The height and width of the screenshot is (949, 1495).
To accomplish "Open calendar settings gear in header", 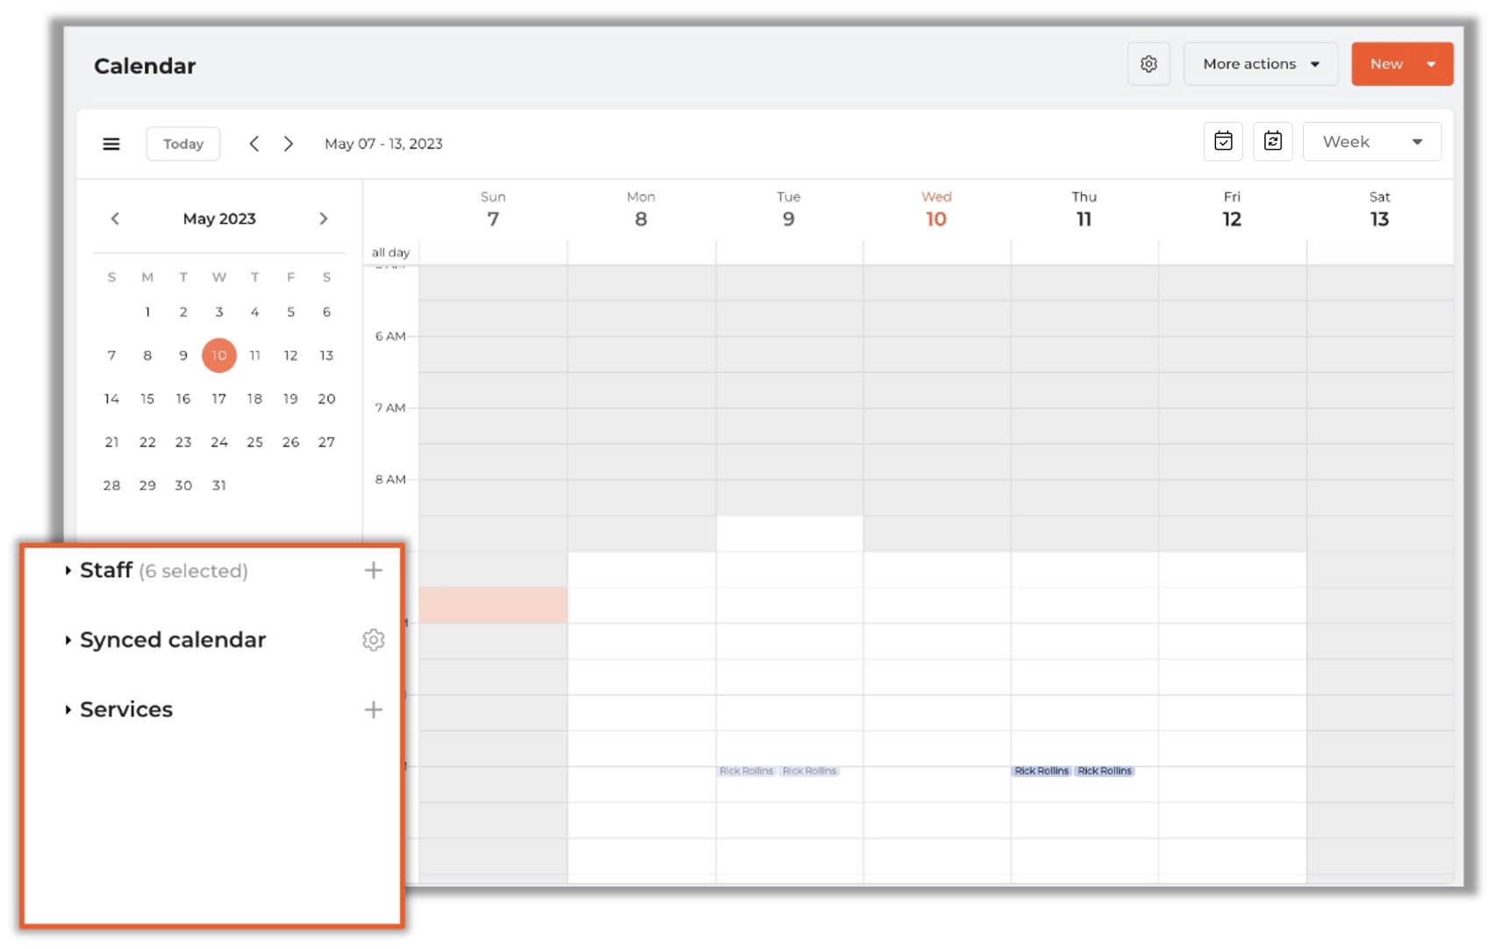I will (x=1148, y=64).
